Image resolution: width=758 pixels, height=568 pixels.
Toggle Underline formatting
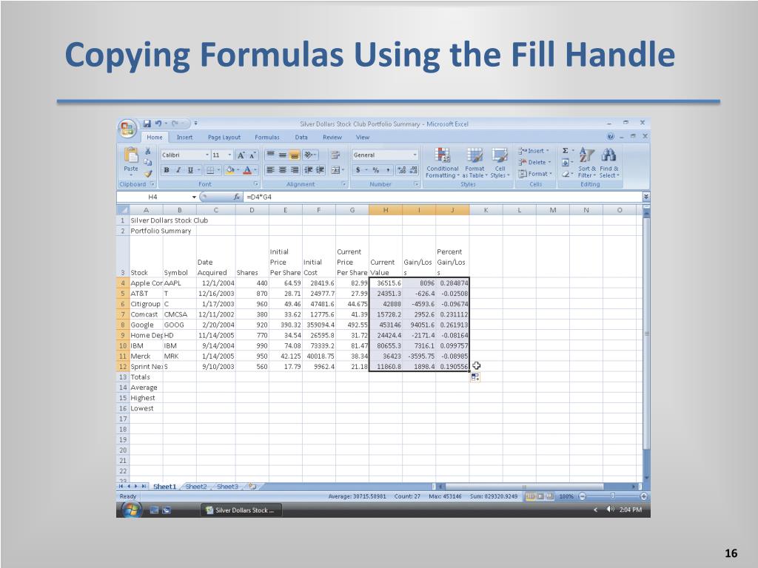190,170
